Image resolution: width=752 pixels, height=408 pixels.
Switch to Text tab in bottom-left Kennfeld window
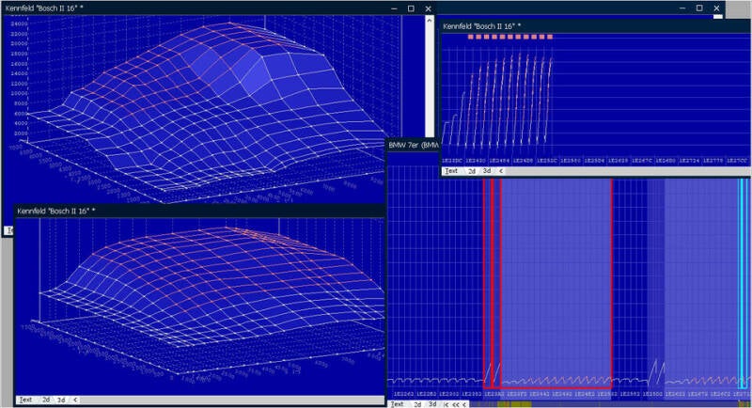tap(25, 400)
